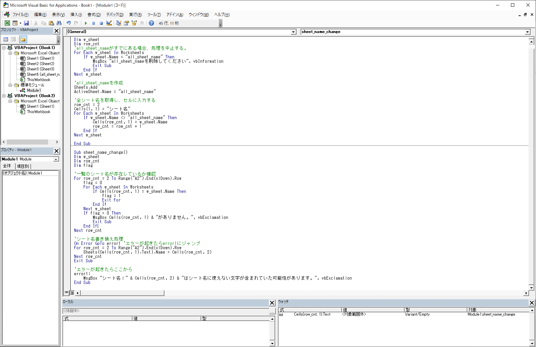Click the Find binoculars icon
This screenshot has height=347, width=536.
59,23
